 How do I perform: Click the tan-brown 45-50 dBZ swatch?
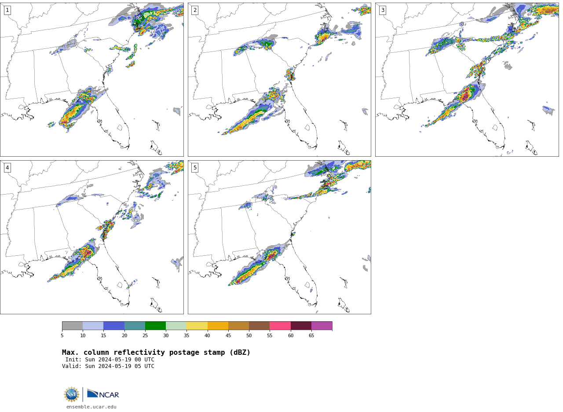click(238, 326)
